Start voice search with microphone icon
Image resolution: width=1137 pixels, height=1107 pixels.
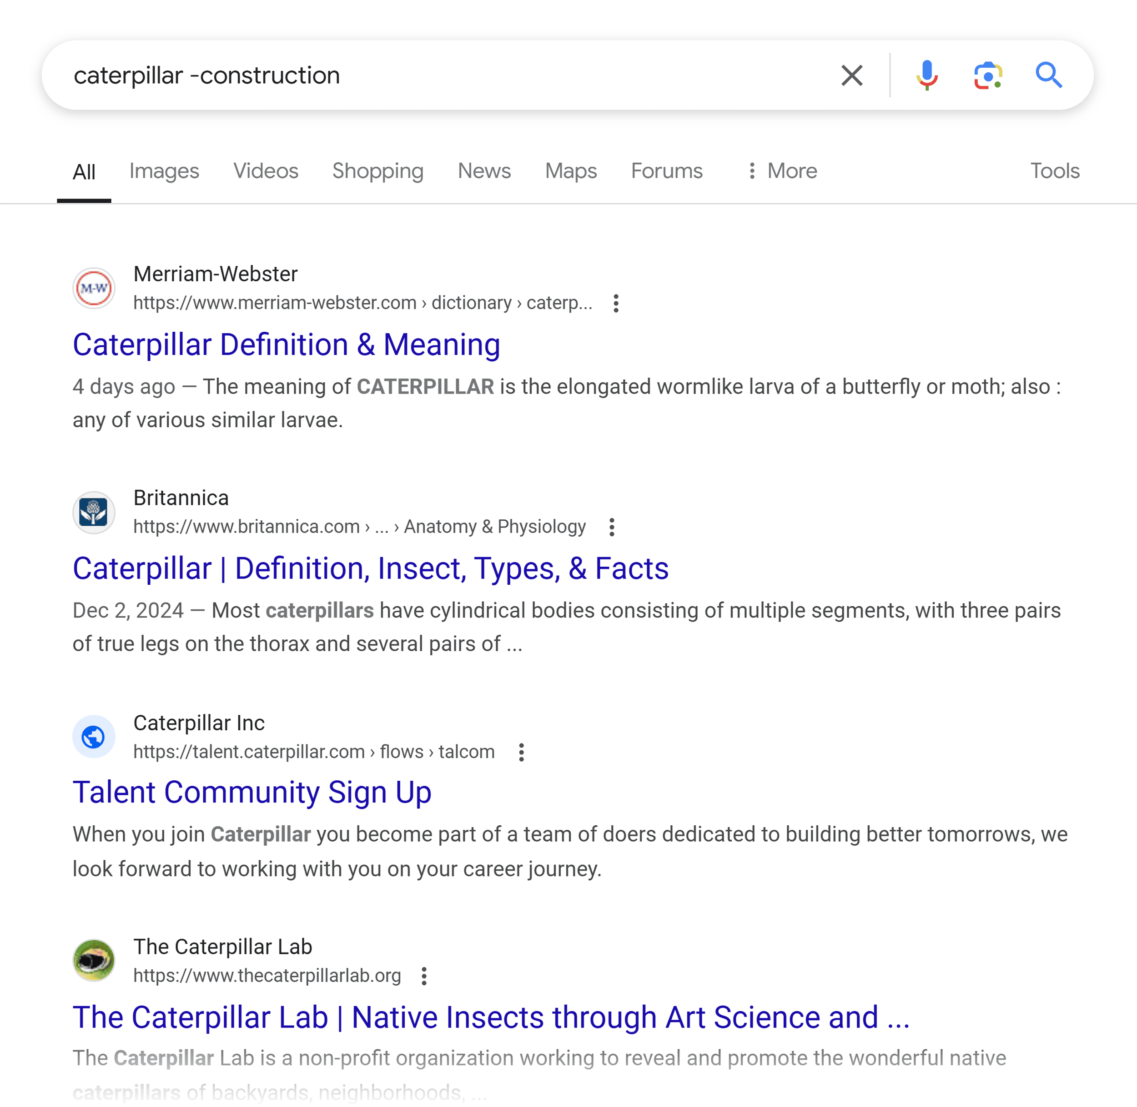[927, 75]
